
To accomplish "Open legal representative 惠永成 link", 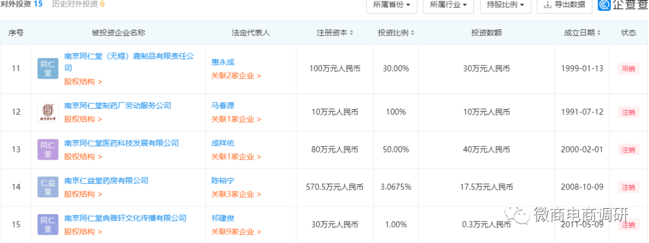I will tap(223, 62).
